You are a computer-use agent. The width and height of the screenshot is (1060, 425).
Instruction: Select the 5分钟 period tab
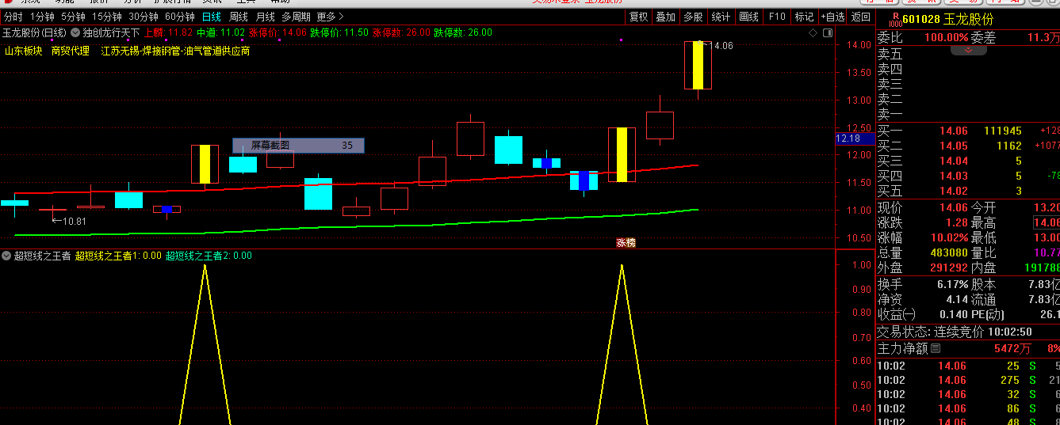point(73,17)
